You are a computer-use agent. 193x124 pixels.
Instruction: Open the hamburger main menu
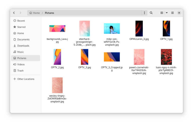(172, 13)
